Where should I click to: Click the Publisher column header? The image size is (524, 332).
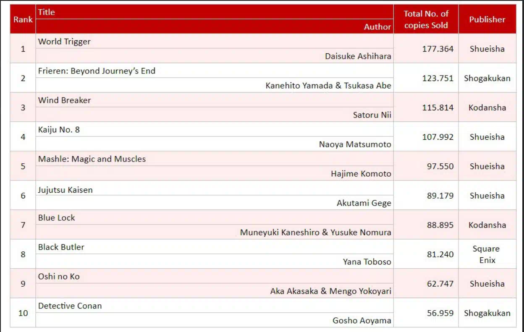click(x=487, y=19)
